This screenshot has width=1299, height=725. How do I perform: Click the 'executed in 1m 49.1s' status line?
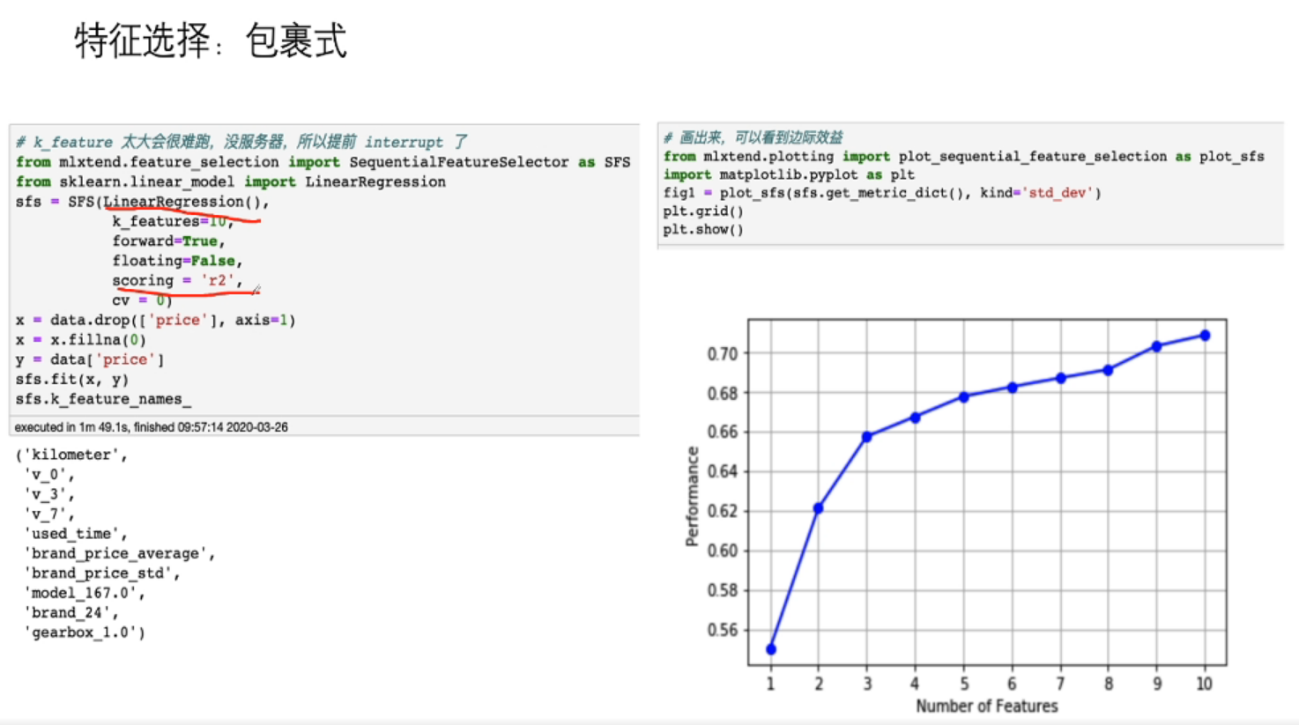pyautogui.click(x=151, y=427)
